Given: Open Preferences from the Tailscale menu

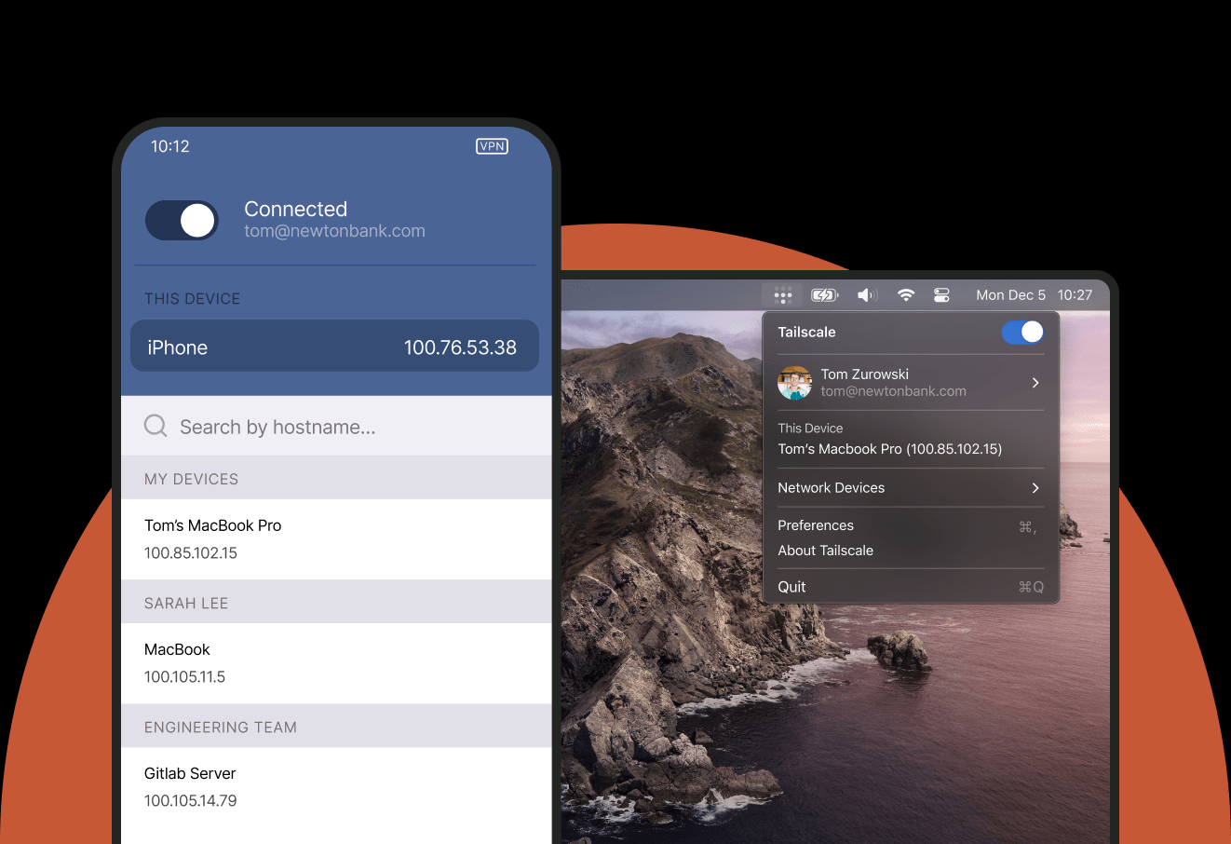Looking at the screenshot, I should pyautogui.click(x=911, y=525).
